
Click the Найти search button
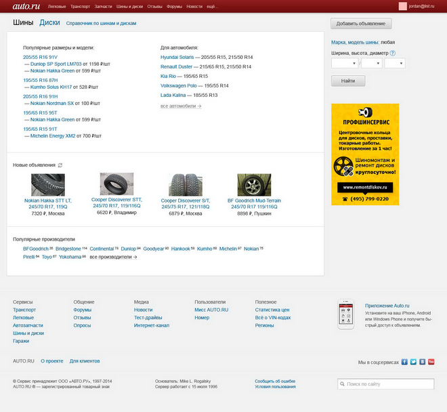pos(348,81)
